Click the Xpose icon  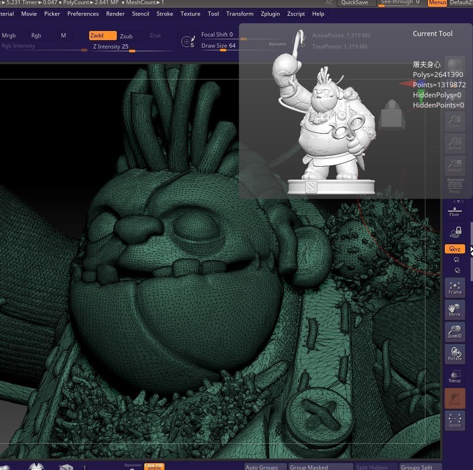point(455,420)
